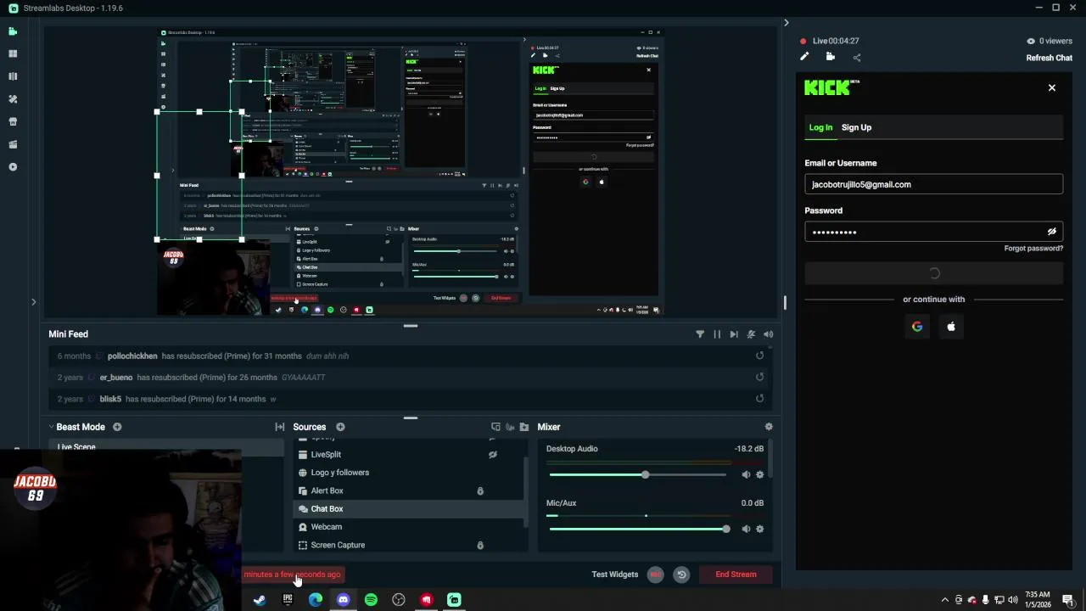Open the scene transitions icon
This screenshot has height=611, width=1086.
(x=279, y=427)
